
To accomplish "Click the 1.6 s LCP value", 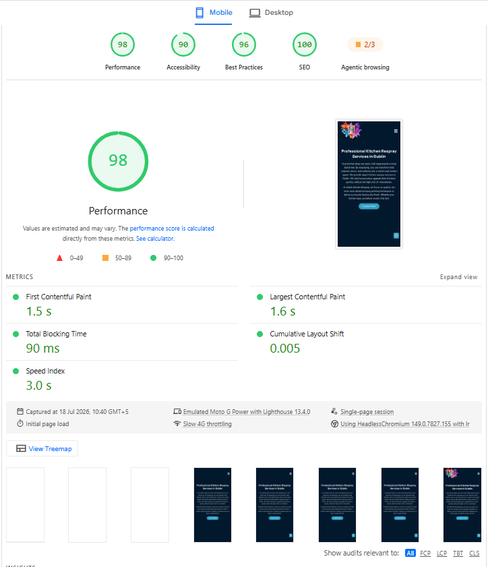I will 282,311.
